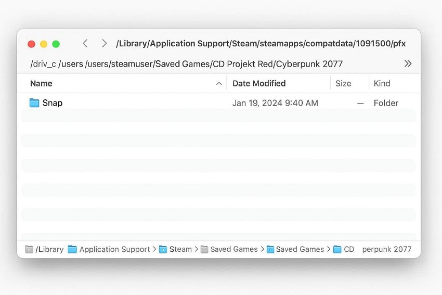Click perpunk 2077 in the path bar
Image resolution: width=442 pixels, height=295 pixels.
[387, 249]
